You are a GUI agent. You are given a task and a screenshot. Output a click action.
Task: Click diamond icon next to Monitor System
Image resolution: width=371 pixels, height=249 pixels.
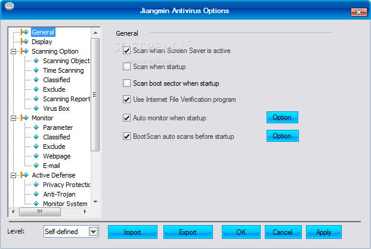(36, 203)
